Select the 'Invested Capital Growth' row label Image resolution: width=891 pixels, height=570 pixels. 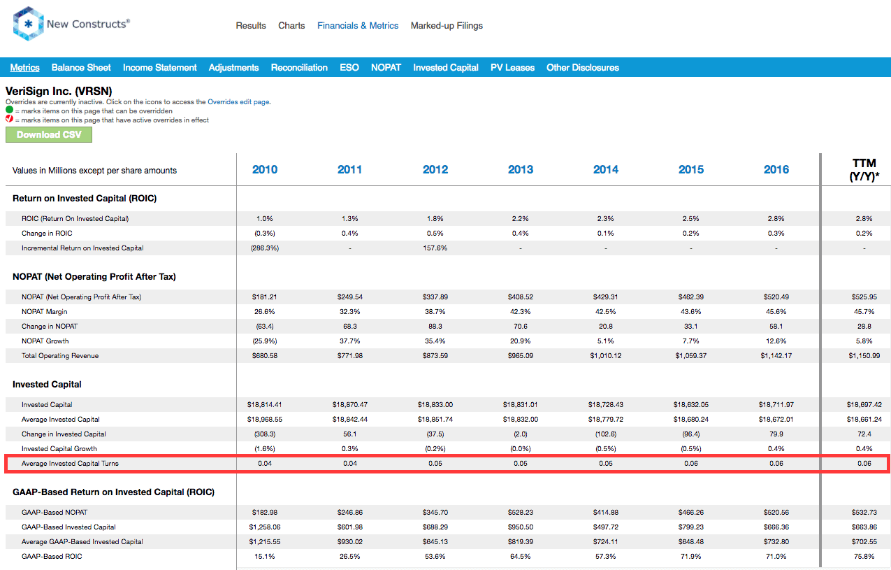pos(59,449)
